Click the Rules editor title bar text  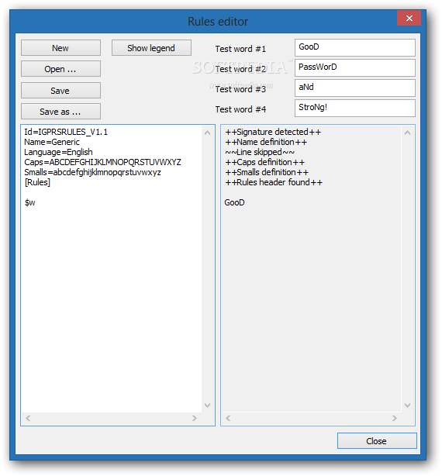tap(218, 22)
